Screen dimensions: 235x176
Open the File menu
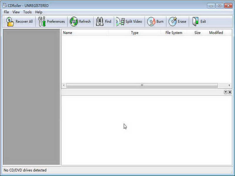tap(6, 12)
